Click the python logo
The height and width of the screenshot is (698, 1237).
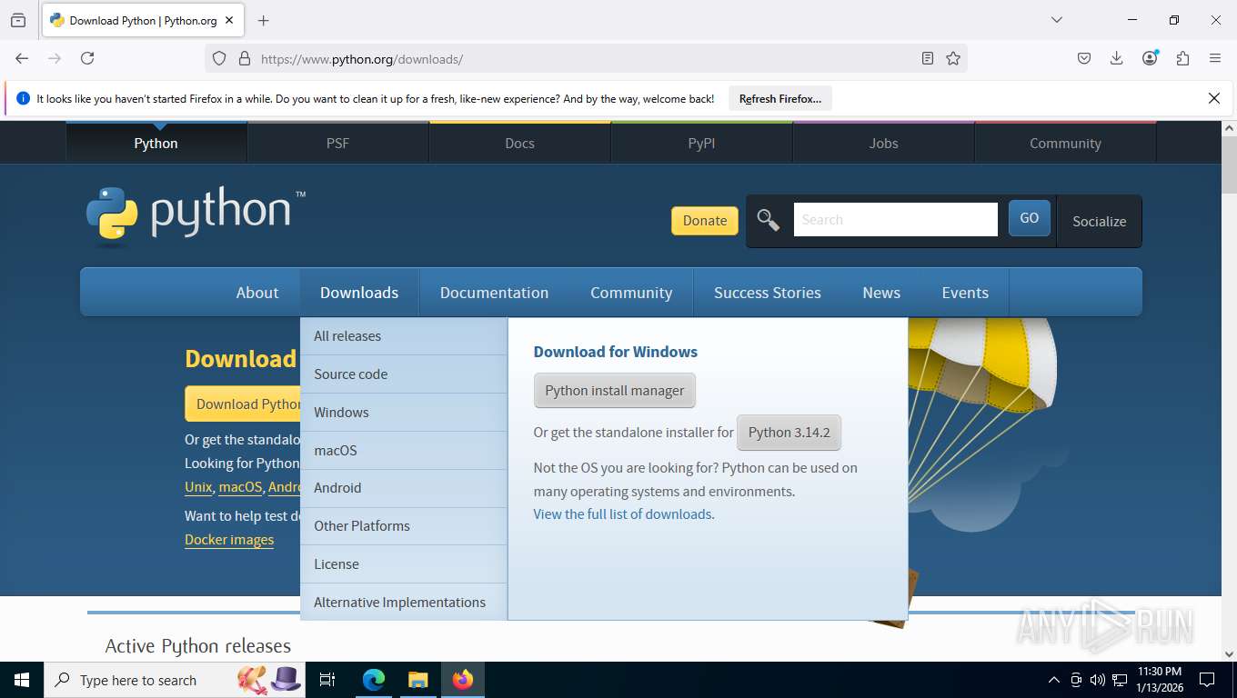click(x=196, y=216)
